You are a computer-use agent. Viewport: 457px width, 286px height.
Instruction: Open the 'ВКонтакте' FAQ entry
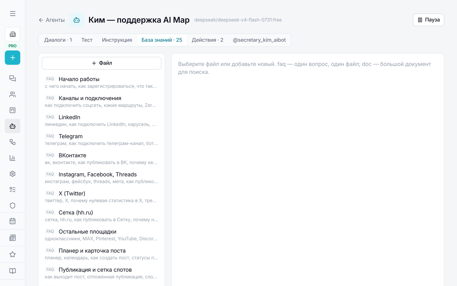coord(102,159)
